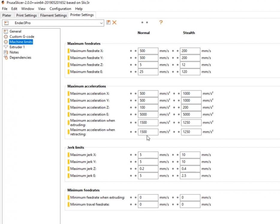Click the Normal Minimum travel feedrate field
The height and width of the screenshot is (224, 280).
148,204
